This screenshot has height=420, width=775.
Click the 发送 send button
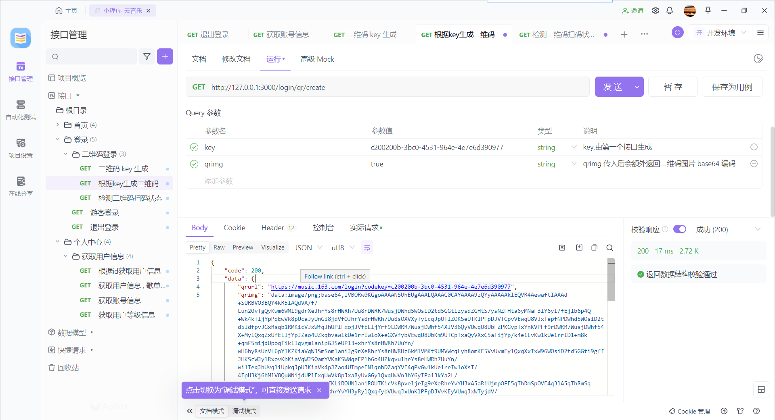(x=613, y=87)
